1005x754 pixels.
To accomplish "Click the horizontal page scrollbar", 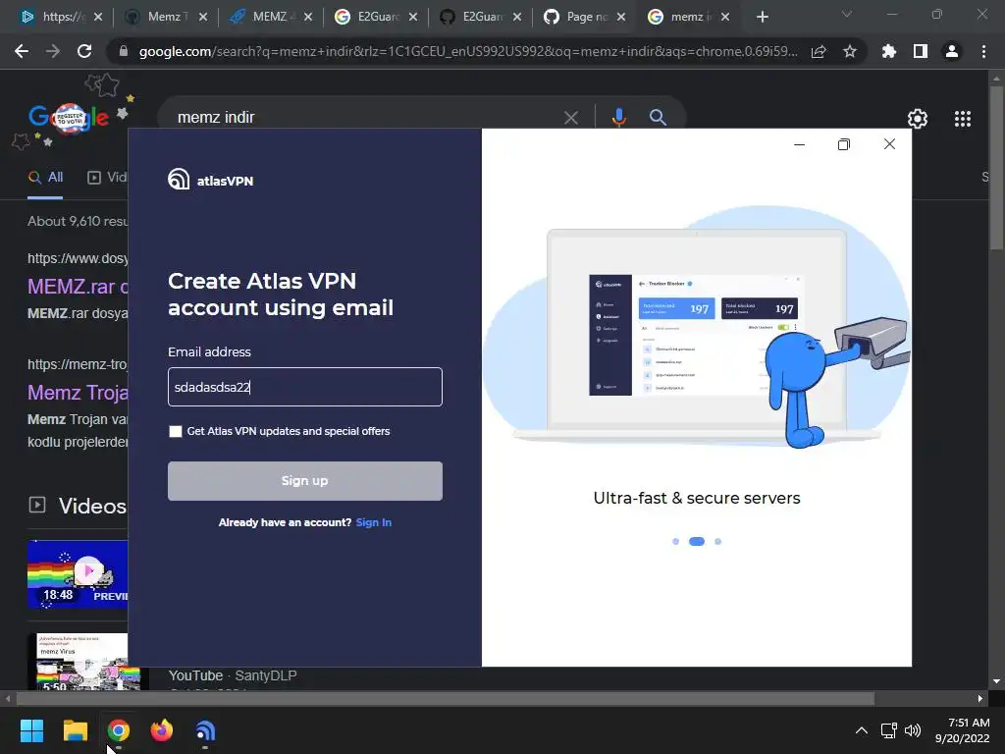I will (446, 698).
